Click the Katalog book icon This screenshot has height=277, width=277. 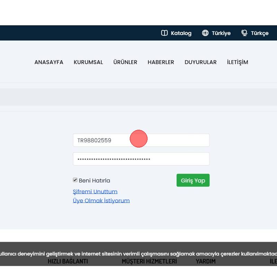(x=164, y=33)
